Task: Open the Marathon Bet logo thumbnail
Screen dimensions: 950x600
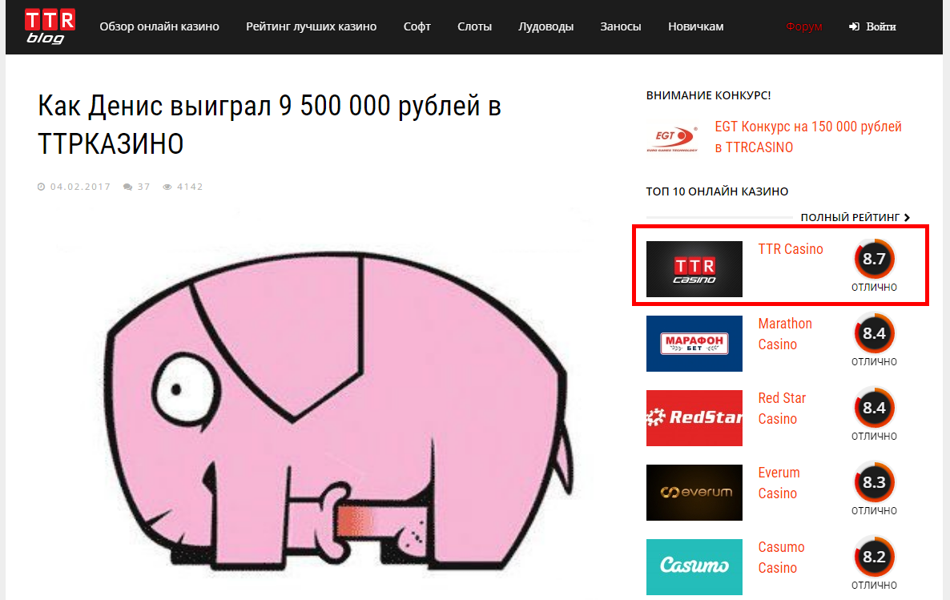Action: click(694, 344)
